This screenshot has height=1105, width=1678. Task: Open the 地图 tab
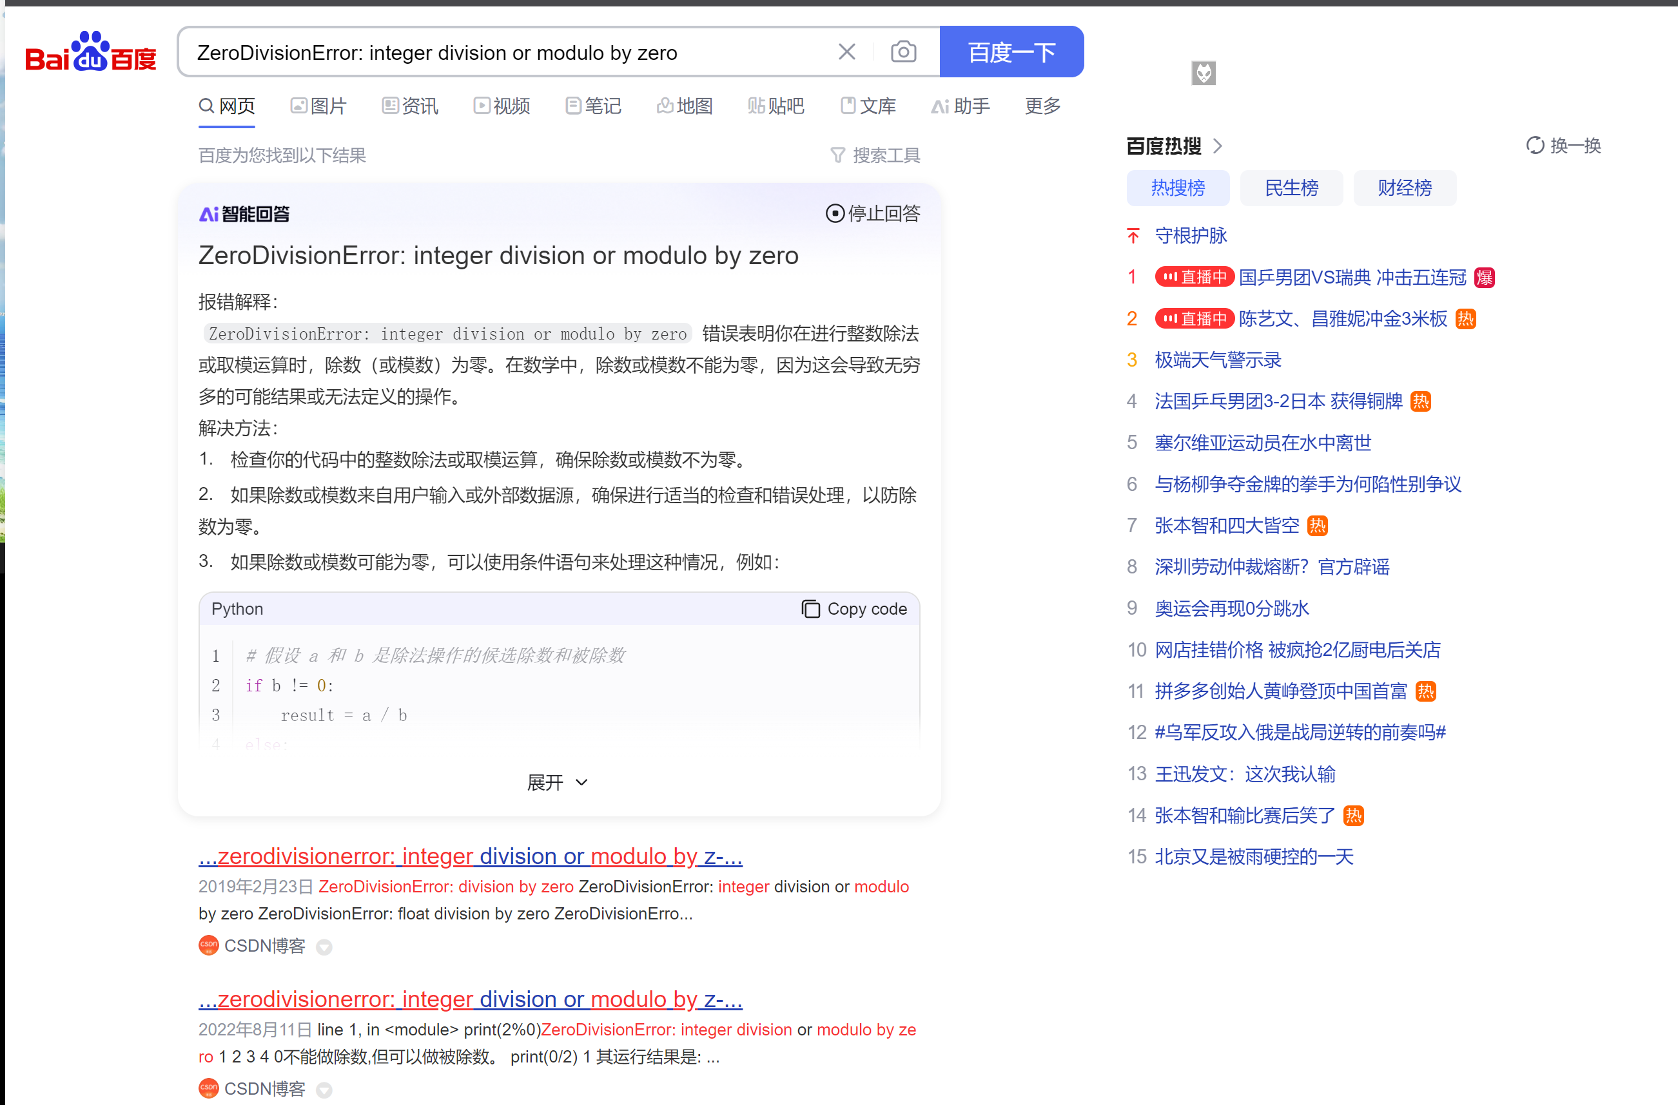[x=685, y=106]
